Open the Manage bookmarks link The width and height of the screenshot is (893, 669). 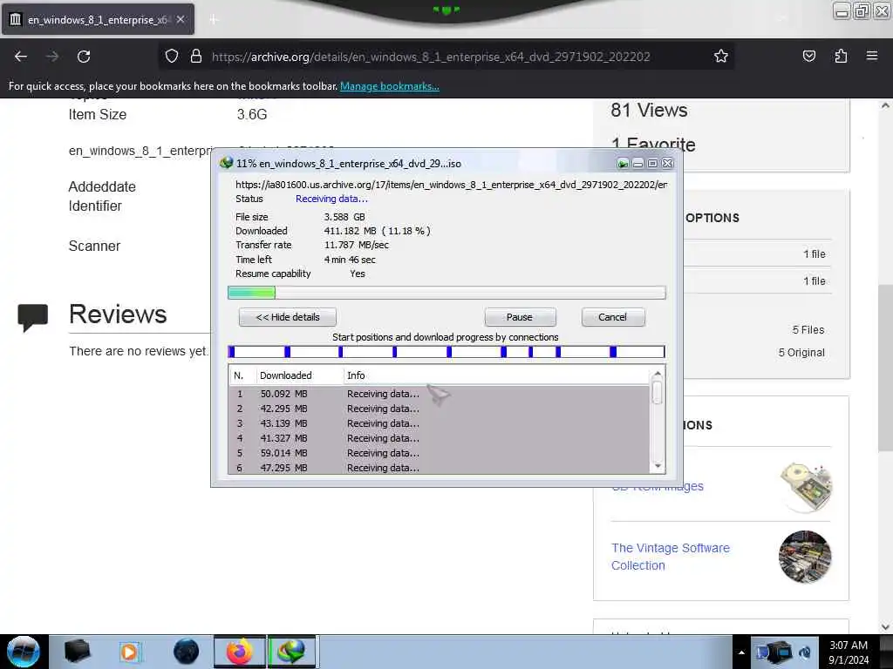click(x=390, y=86)
